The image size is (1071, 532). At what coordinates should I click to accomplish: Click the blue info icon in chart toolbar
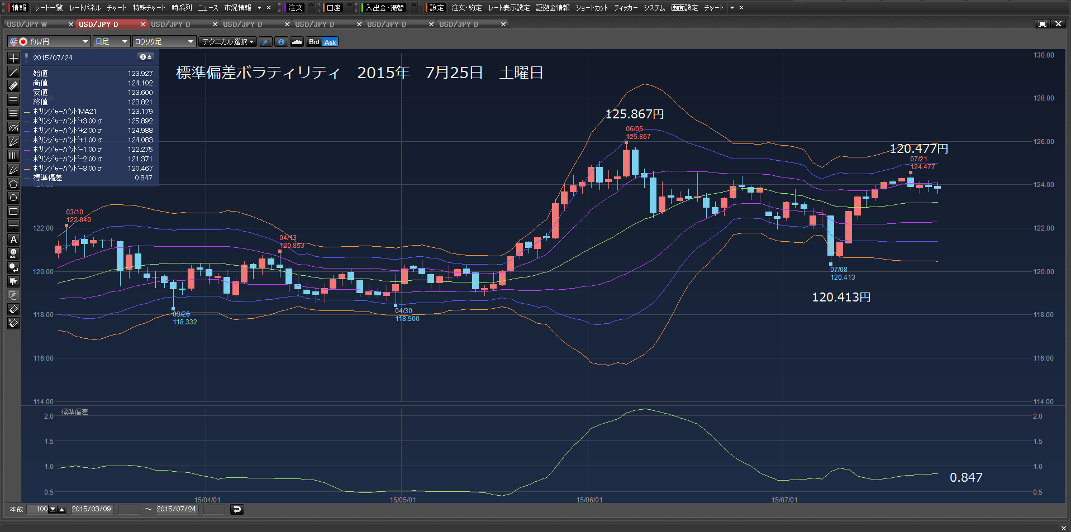(x=282, y=42)
